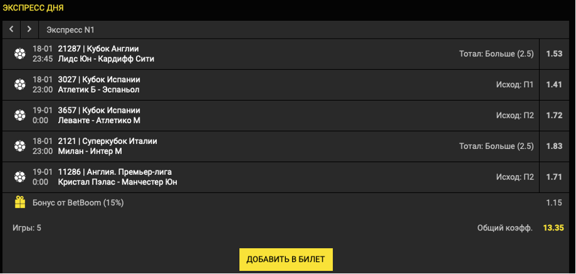Click soccer ball icon for Кристал Пэлас match

(x=20, y=177)
